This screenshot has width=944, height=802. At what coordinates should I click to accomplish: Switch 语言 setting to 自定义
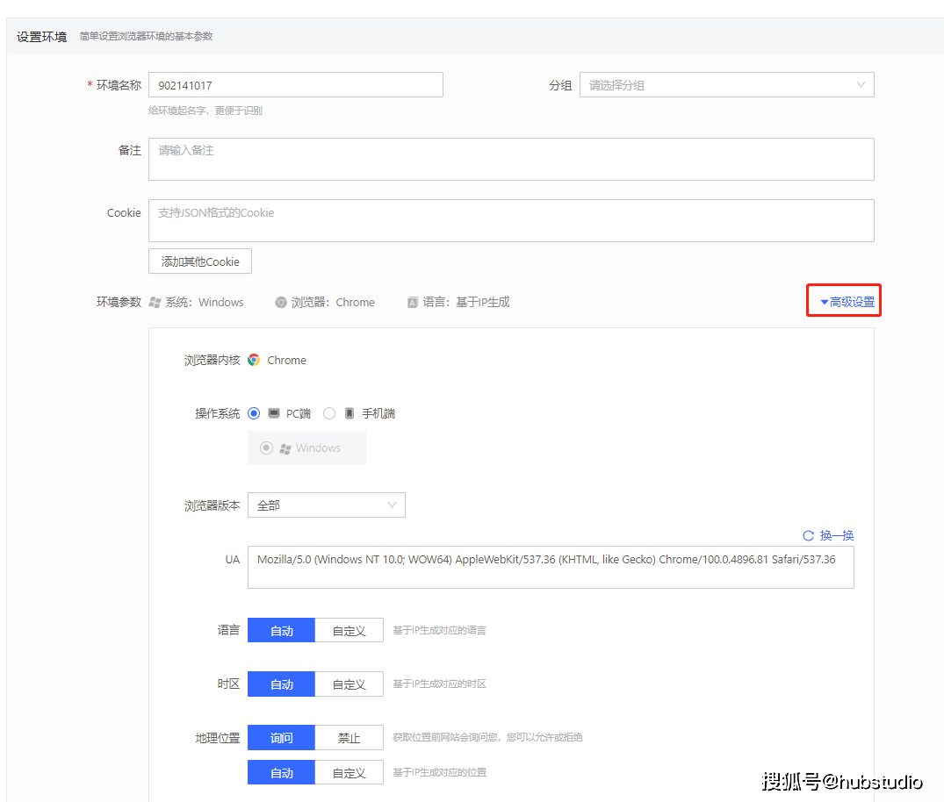(349, 629)
